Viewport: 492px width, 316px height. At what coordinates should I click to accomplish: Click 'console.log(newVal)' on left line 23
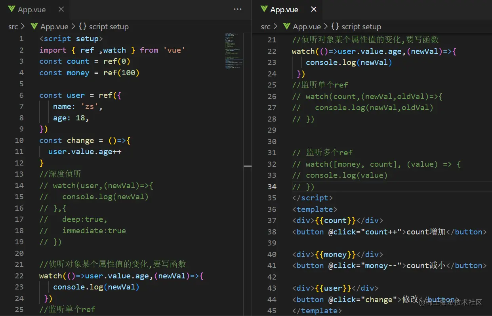[96, 287]
